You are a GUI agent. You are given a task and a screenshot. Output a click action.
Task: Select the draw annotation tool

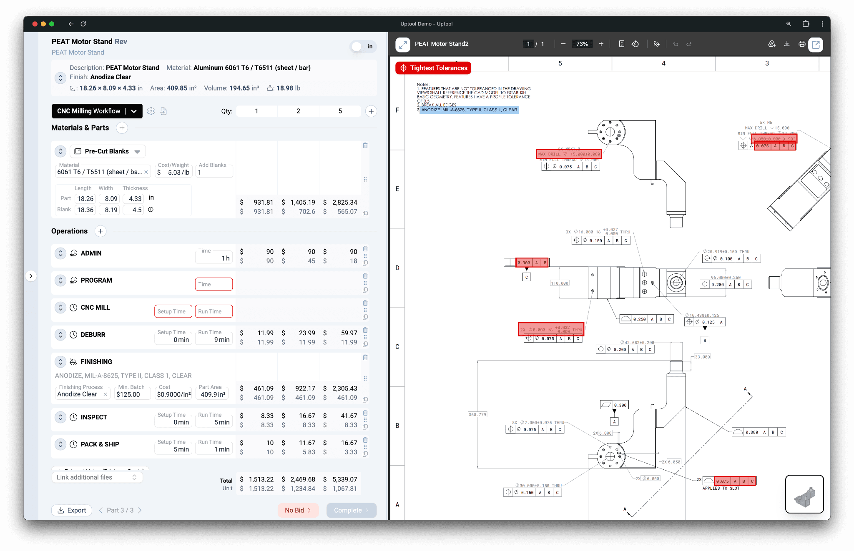[657, 44]
